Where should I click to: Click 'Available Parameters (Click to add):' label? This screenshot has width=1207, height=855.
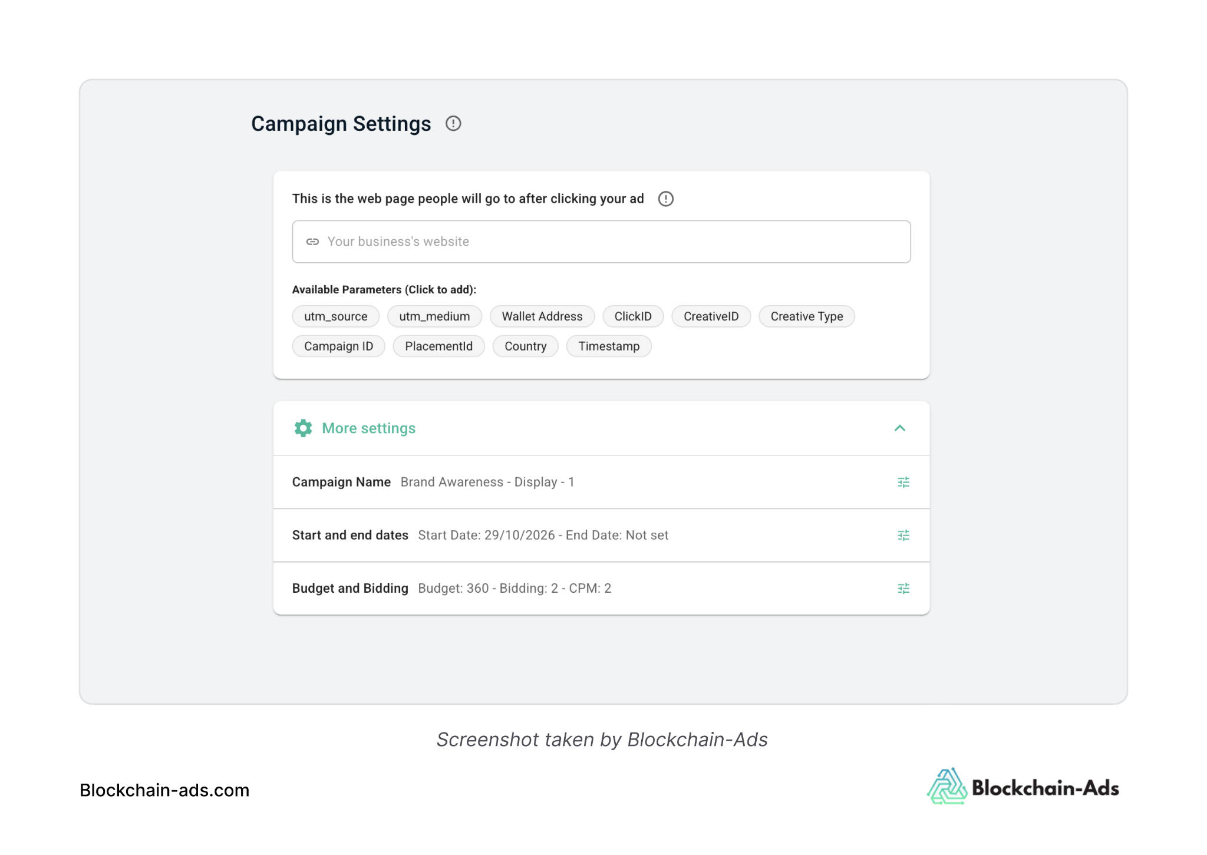click(x=384, y=290)
